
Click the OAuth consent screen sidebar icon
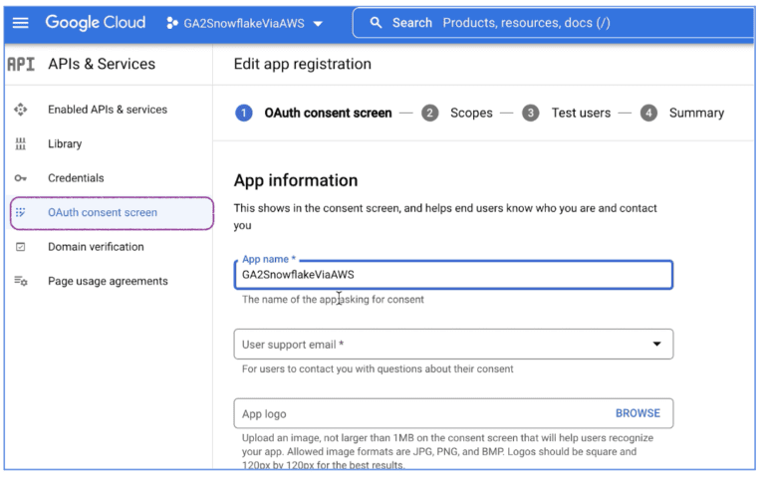[21, 212]
